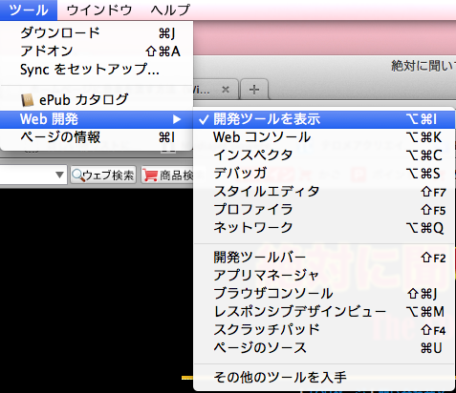This screenshot has width=456, height=393.
Task: Choose インスペクタ in Web development submenu
Action: tap(324, 155)
